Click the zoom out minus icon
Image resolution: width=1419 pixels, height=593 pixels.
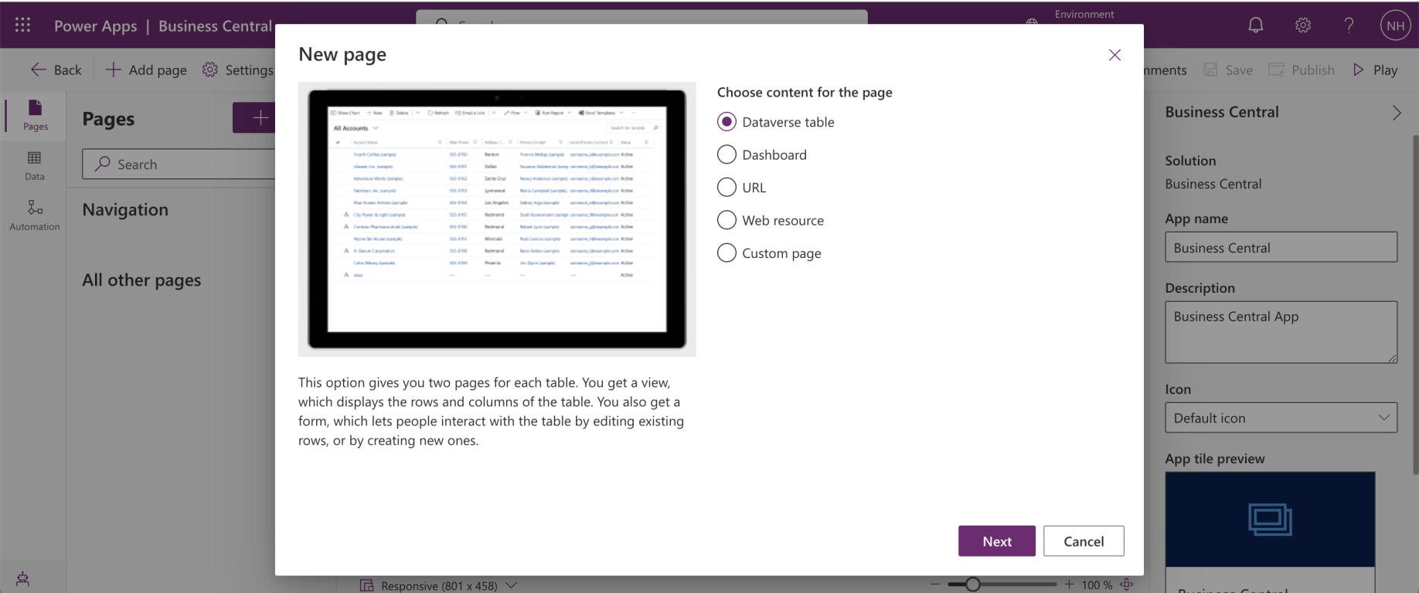tap(936, 585)
